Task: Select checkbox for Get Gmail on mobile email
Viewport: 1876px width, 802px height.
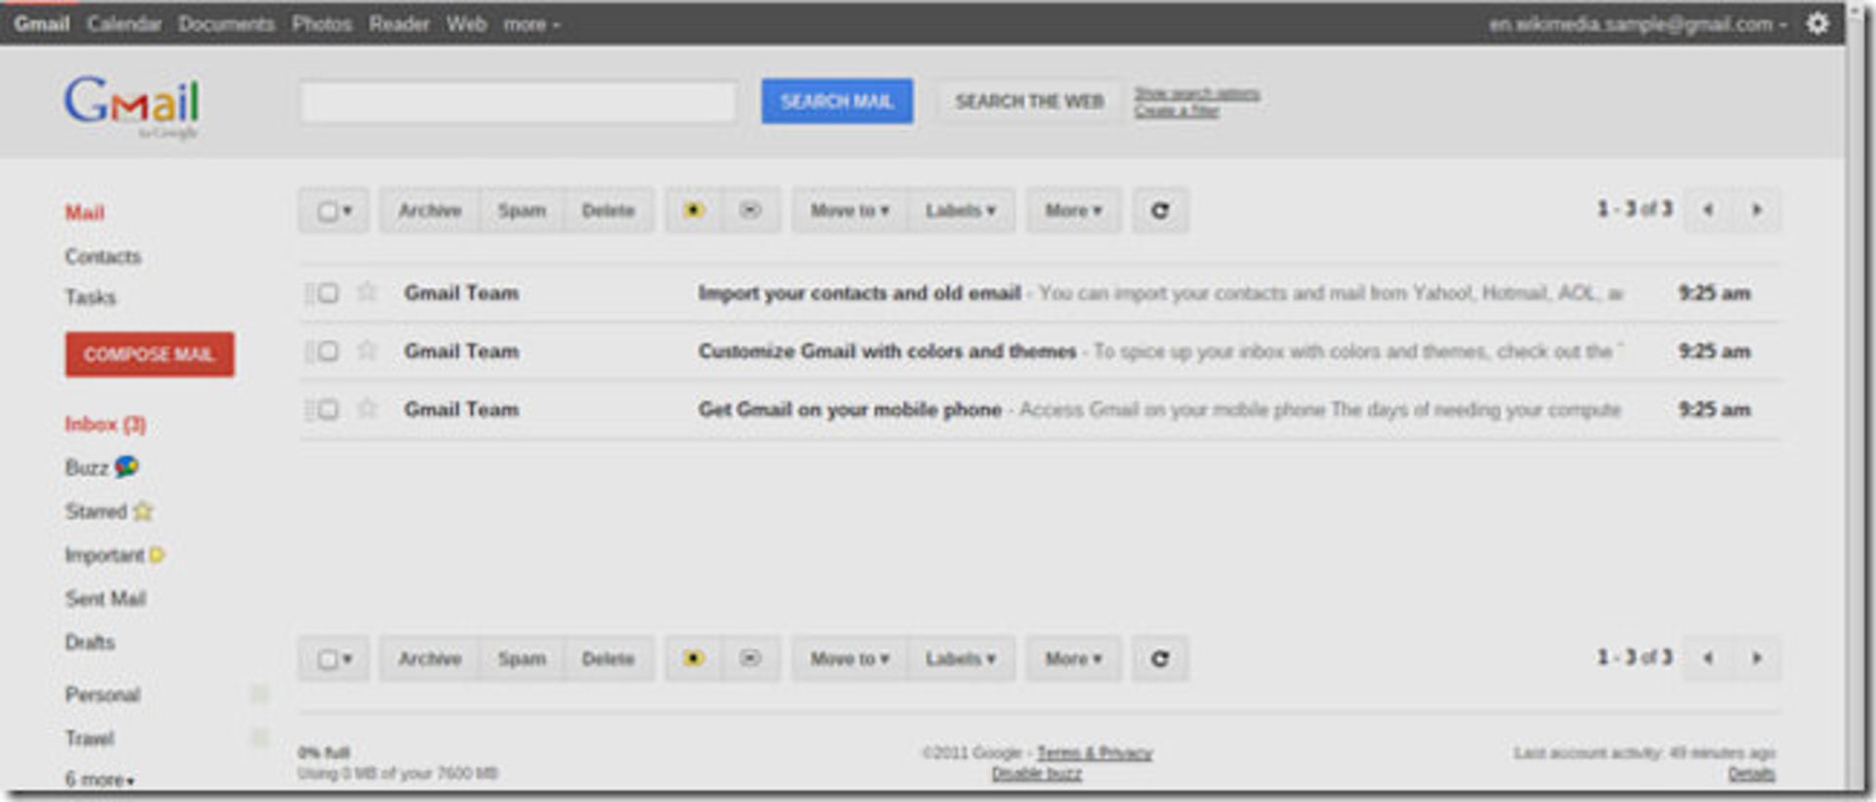Action: [x=328, y=409]
